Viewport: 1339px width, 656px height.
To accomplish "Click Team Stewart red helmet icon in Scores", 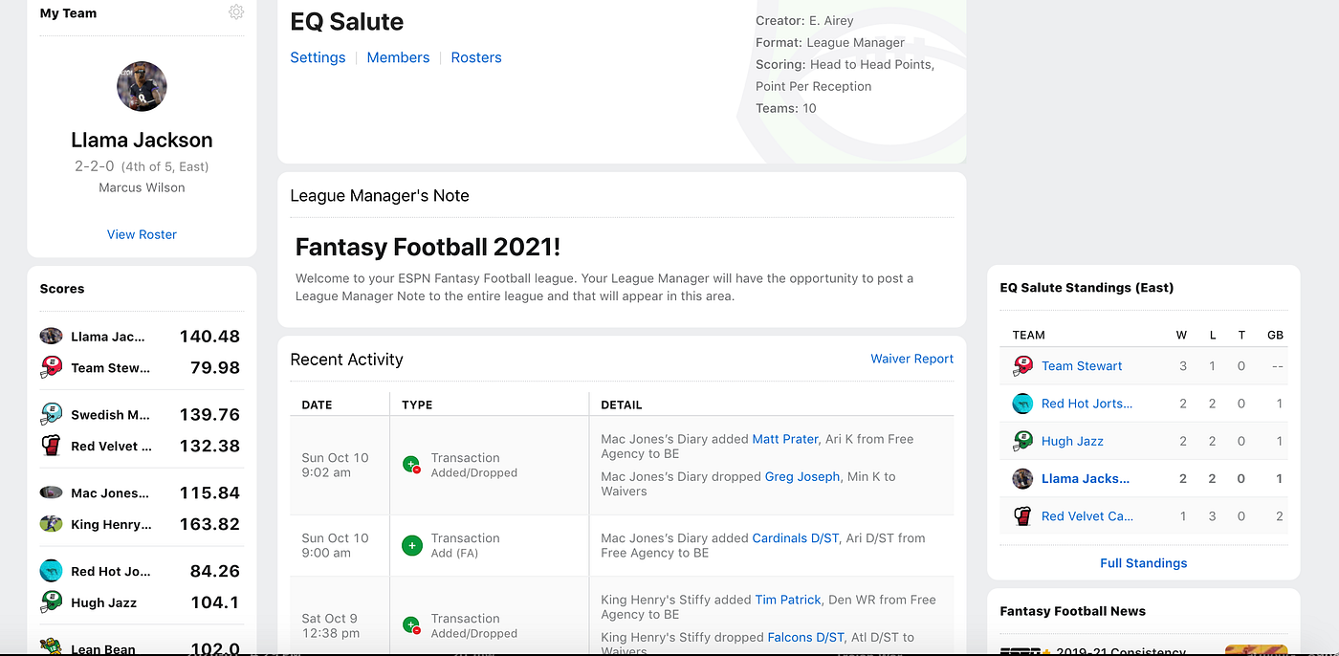I will coord(52,367).
